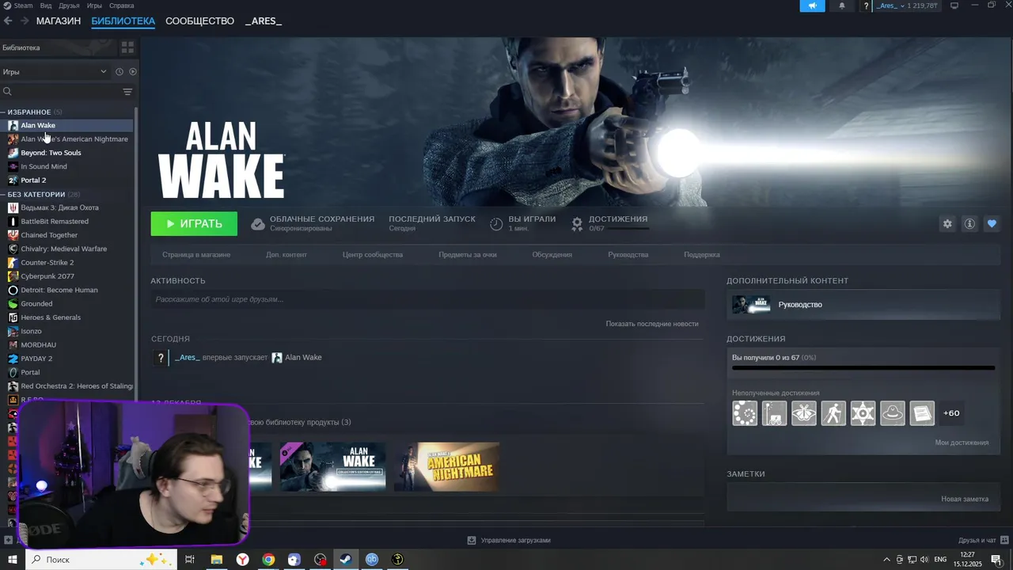Go forward with the navigation arrow

pyautogui.click(x=25, y=21)
